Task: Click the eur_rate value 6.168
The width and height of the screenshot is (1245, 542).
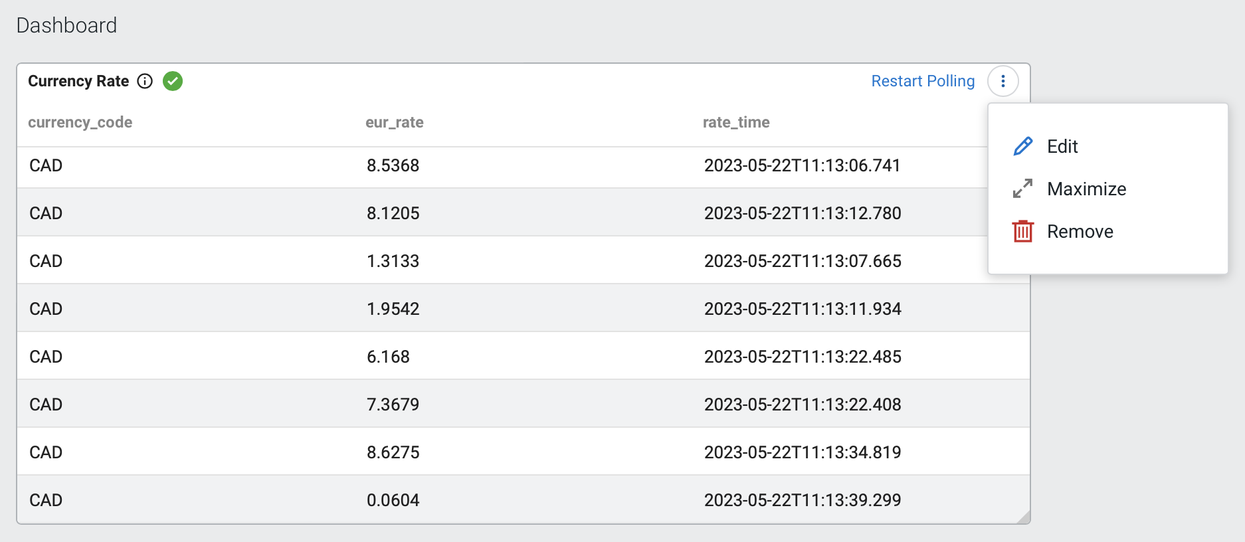Action: [x=388, y=357]
